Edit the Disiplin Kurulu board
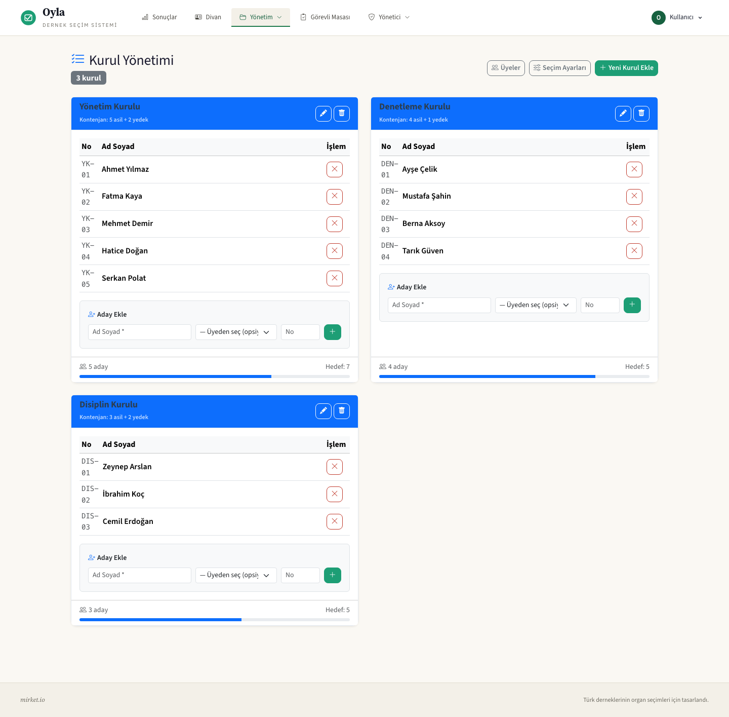This screenshot has height=717, width=729. click(323, 411)
